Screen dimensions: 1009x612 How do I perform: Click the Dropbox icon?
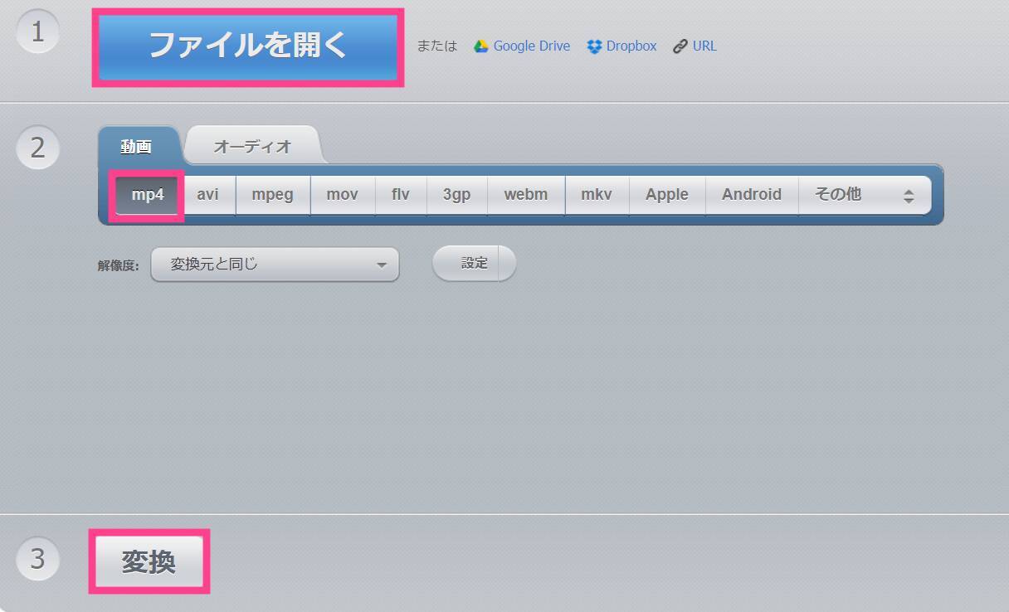[594, 46]
